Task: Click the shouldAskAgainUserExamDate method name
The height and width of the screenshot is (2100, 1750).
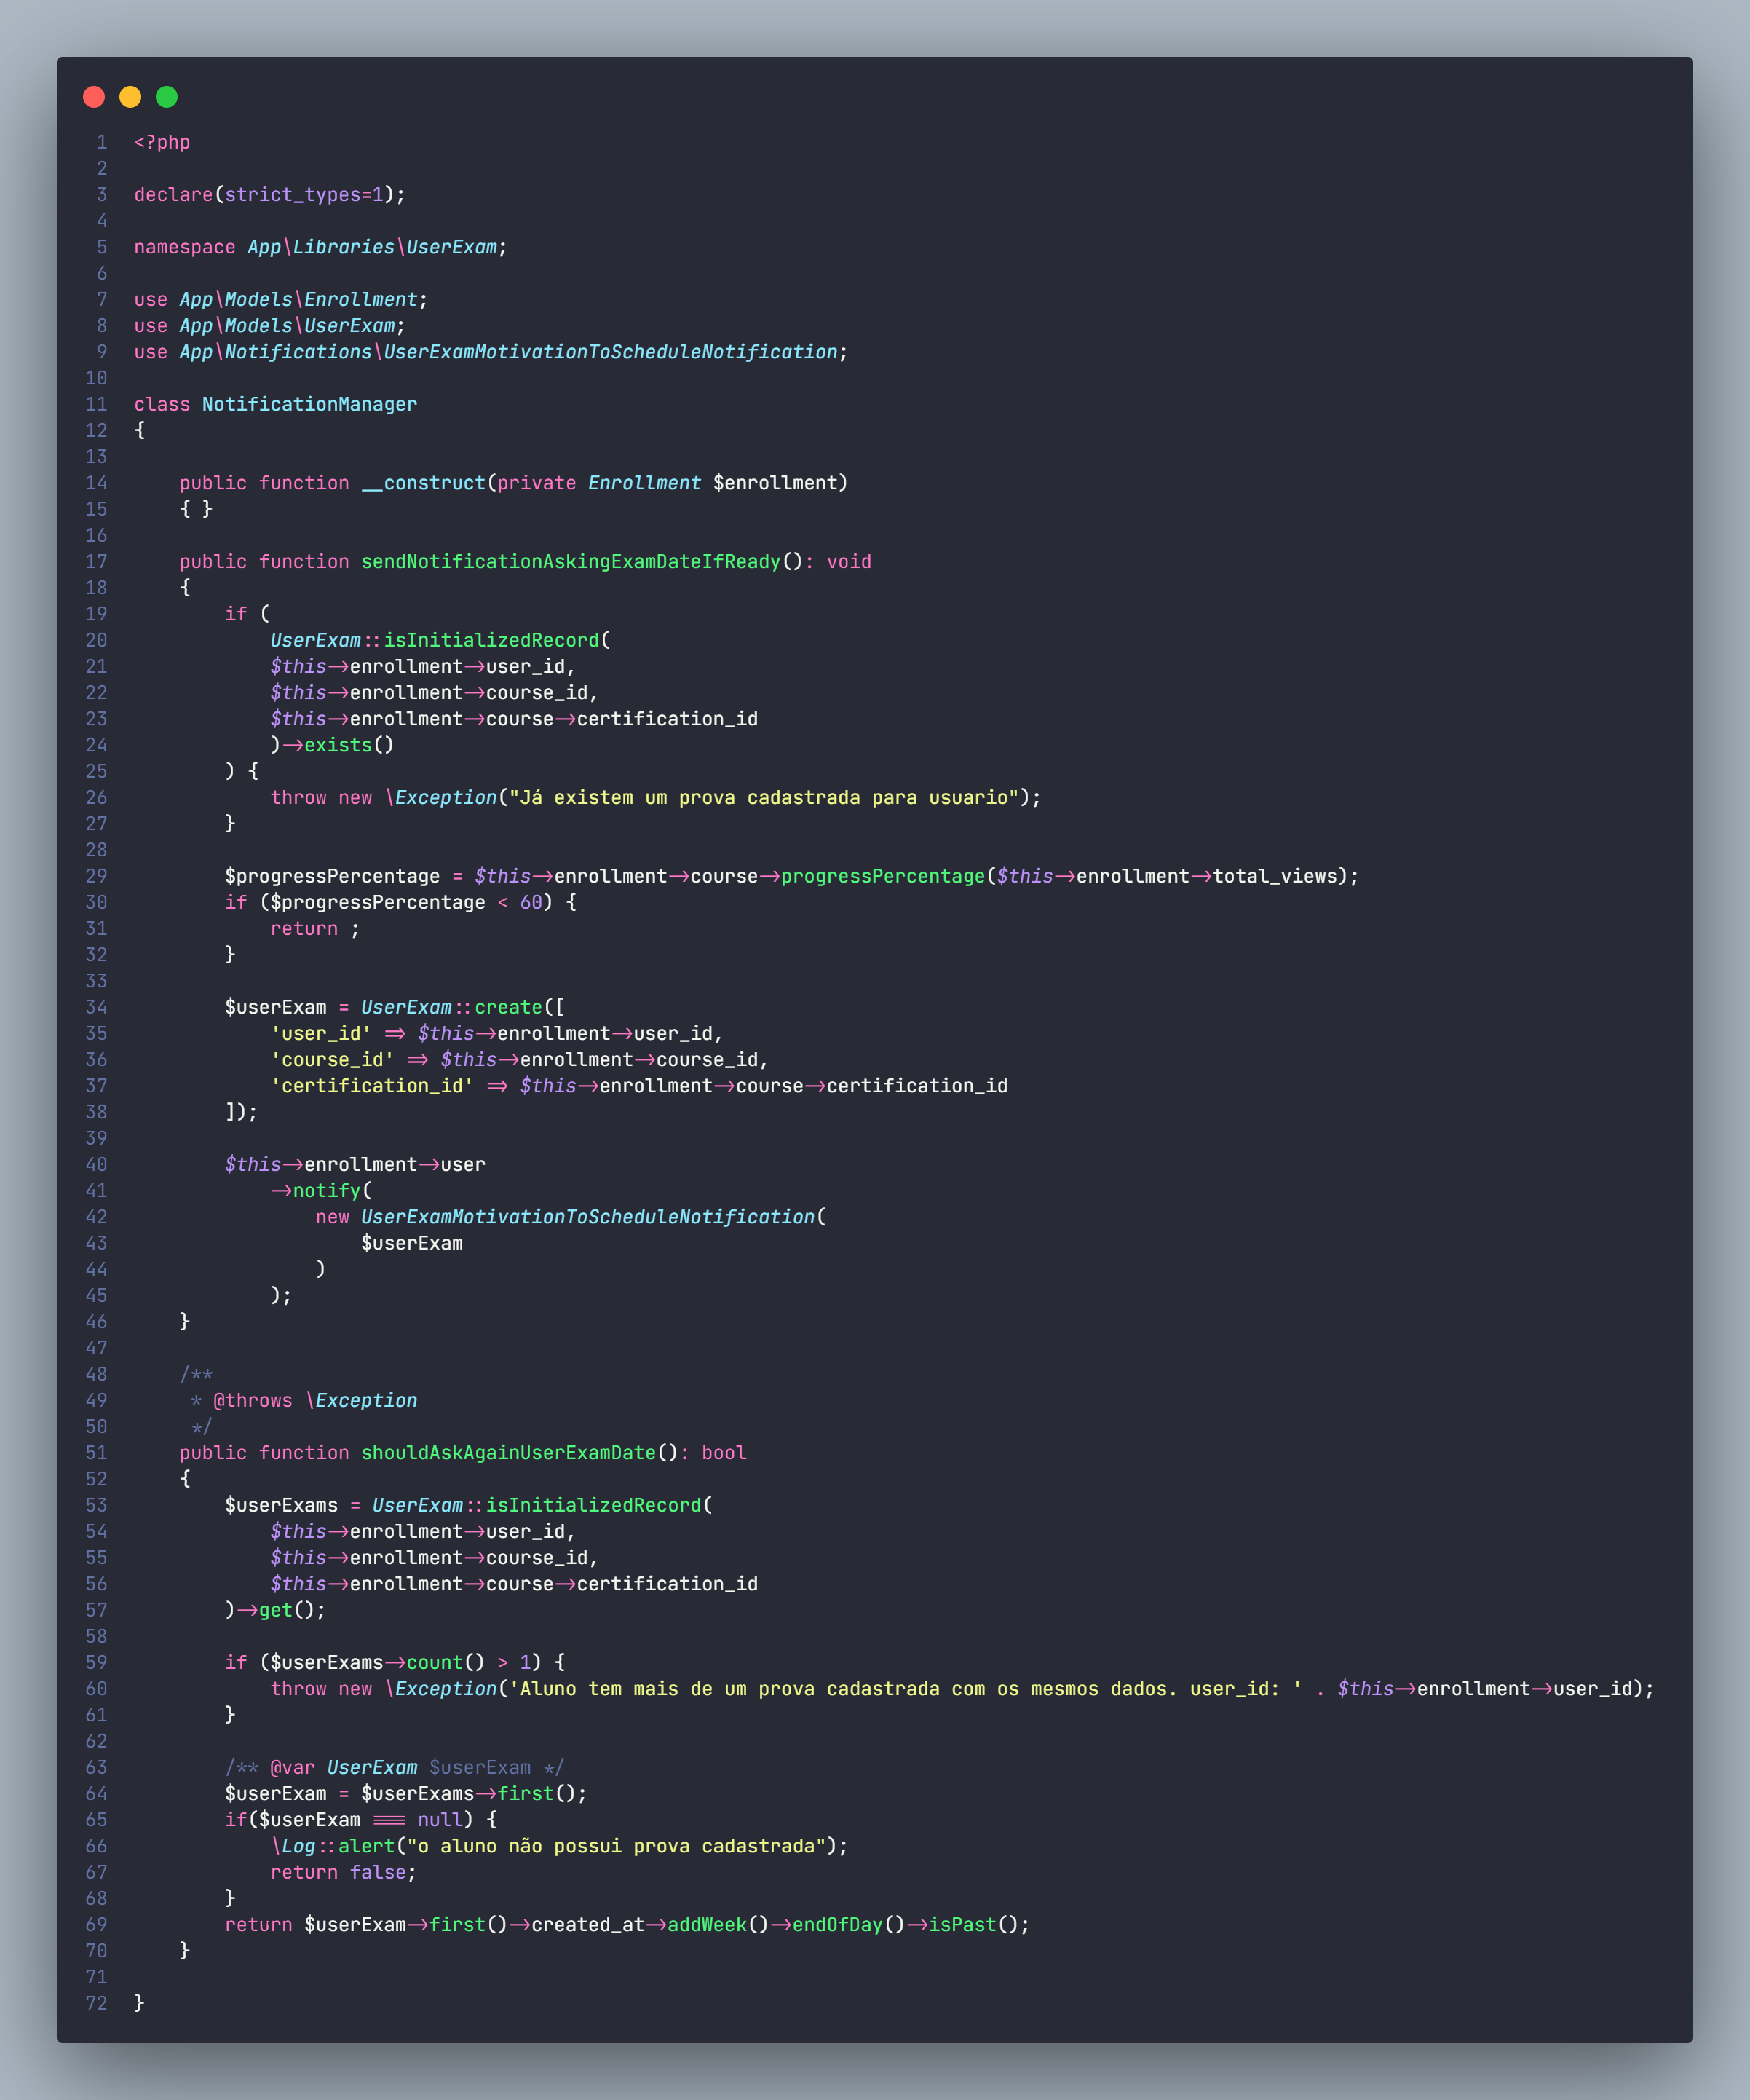Action: point(508,1453)
